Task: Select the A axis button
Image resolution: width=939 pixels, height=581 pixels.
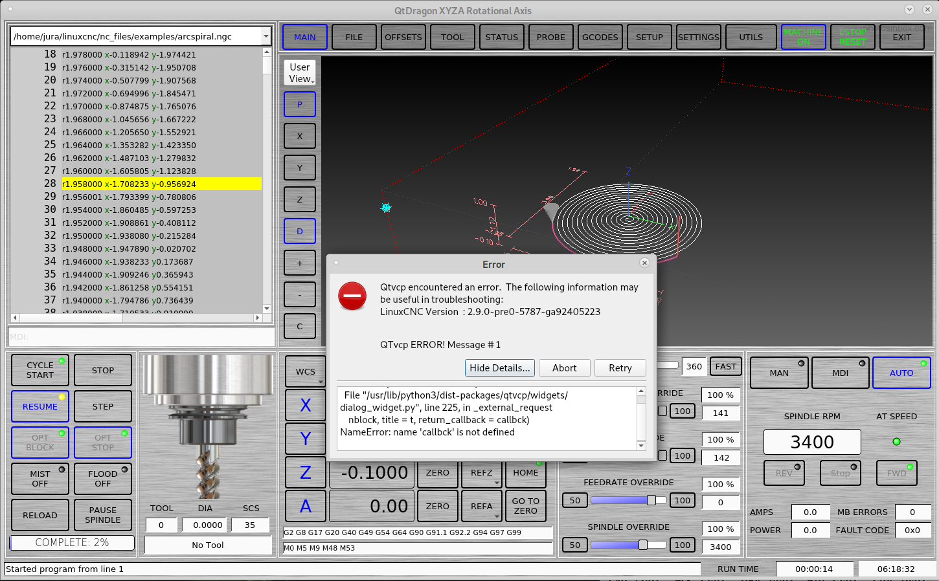Action: [x=306, y=506]
